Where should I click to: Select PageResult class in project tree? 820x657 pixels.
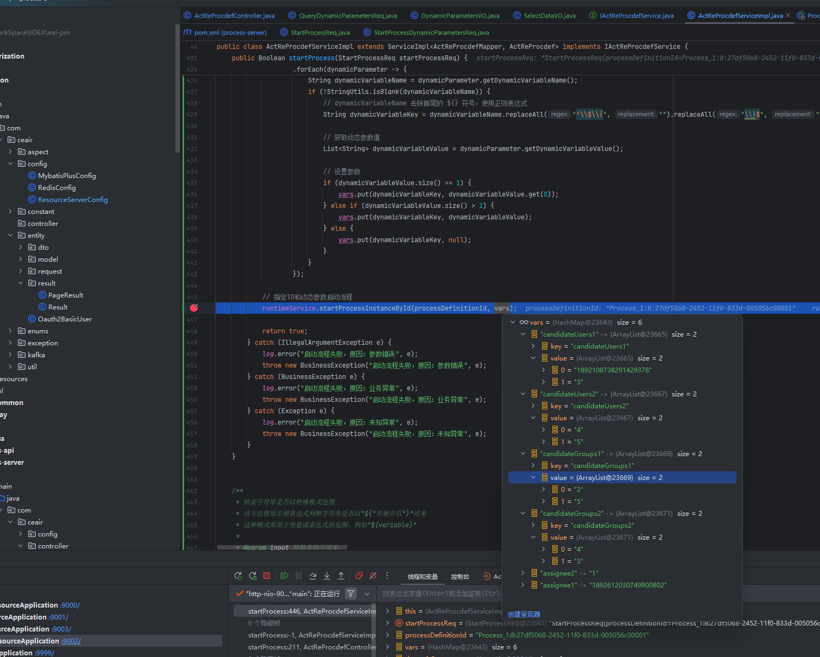coord(65,295)
